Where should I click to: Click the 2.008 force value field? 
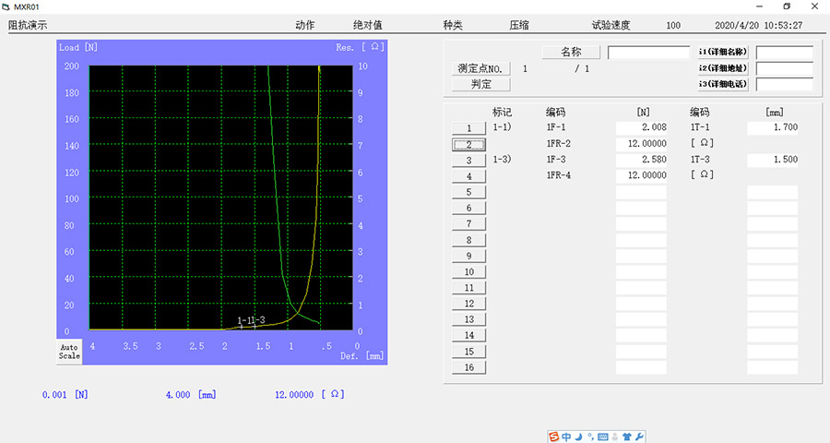click(x=641, y=127)
